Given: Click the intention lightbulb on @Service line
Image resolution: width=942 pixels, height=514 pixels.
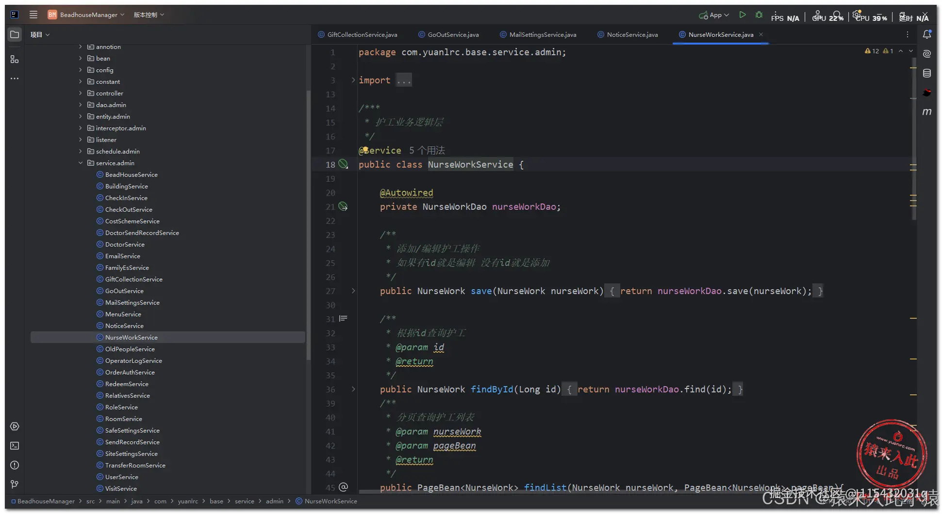Looking at the screenshot, I should [x=365, y=149].
